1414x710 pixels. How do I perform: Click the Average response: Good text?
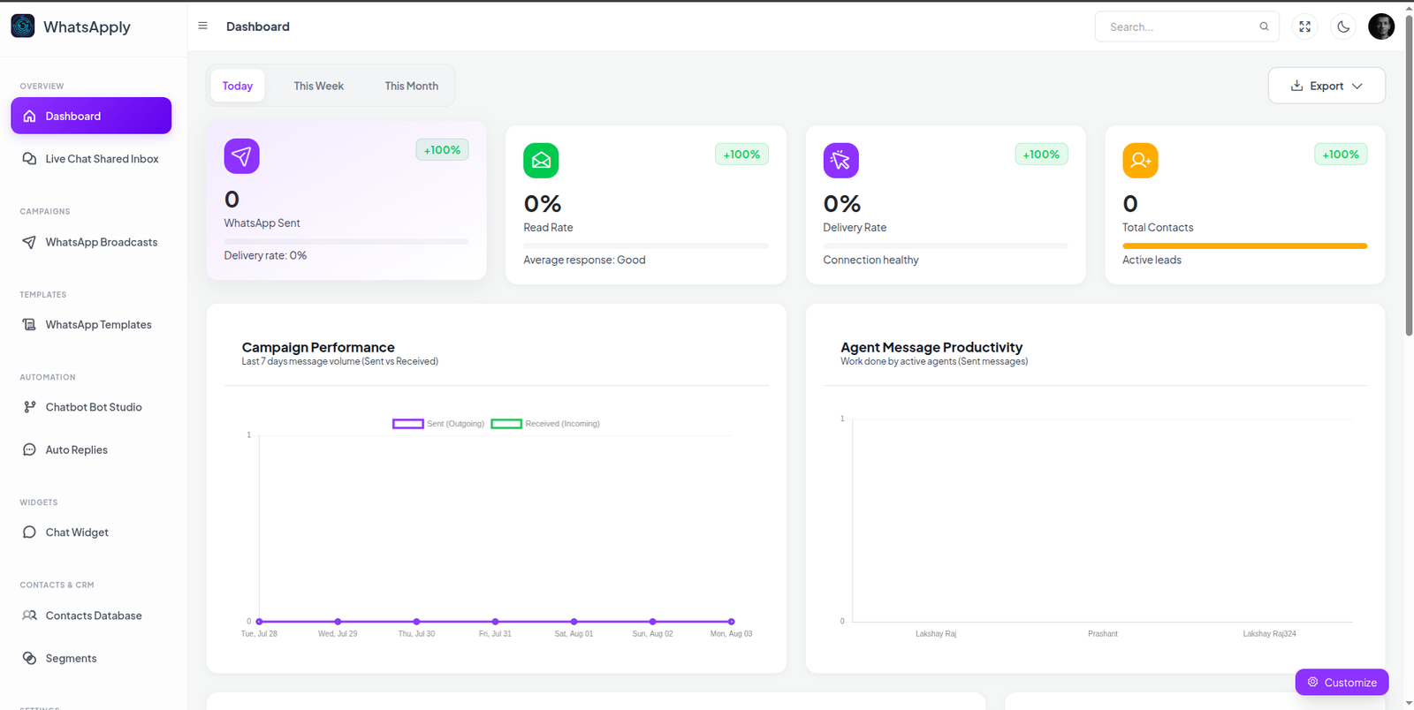(x=584, y=260)
